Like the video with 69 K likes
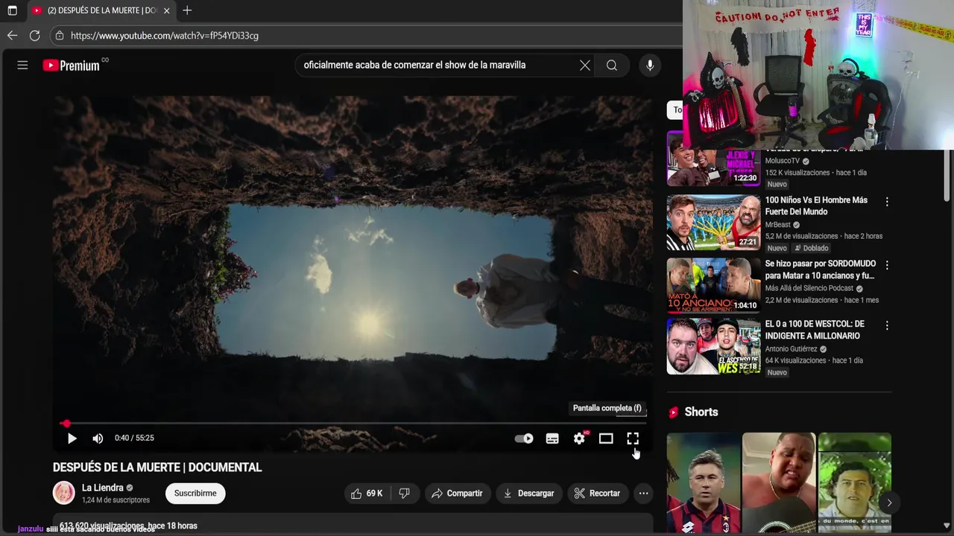 pyautogui.click(x=367, y=494)
